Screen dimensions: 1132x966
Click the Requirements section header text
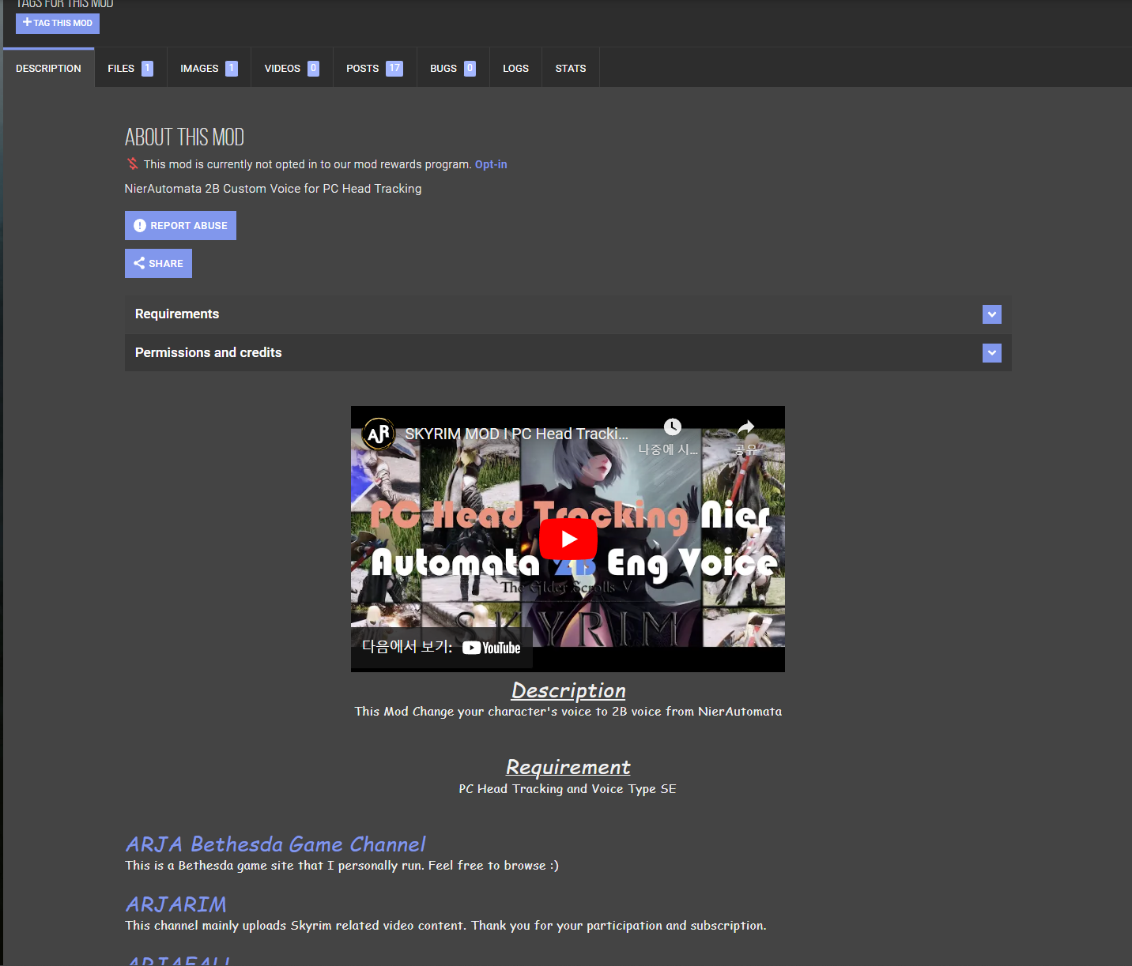click(177, 314)
